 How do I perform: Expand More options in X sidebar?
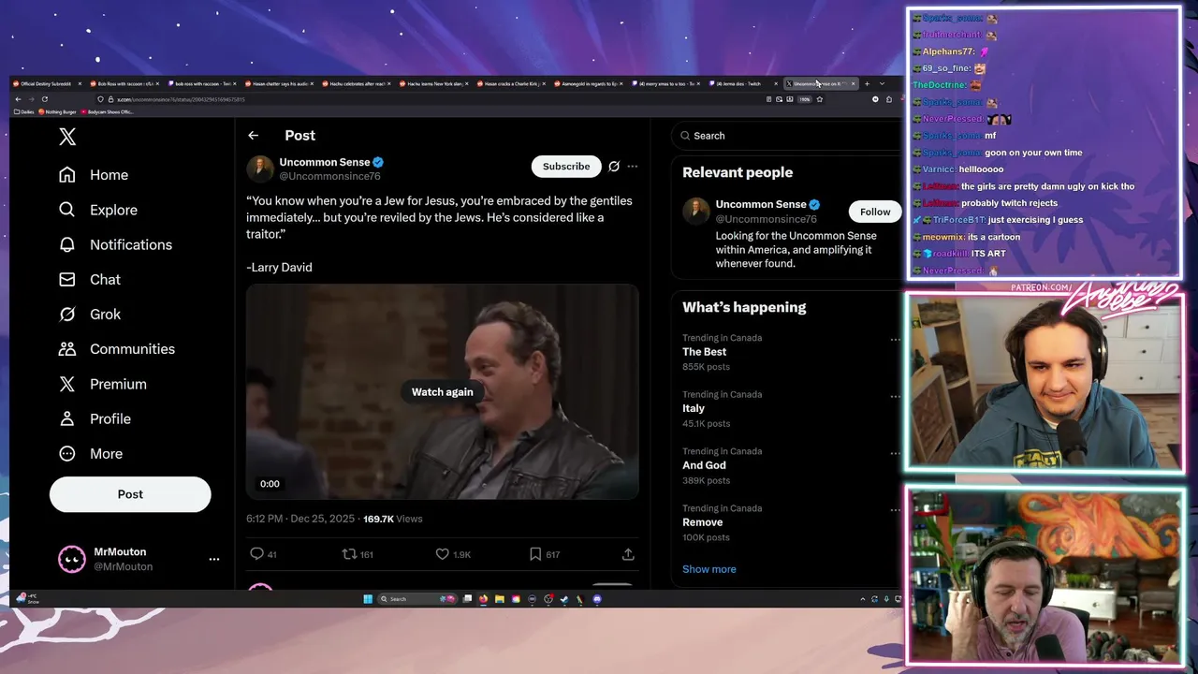coord(90,453)
